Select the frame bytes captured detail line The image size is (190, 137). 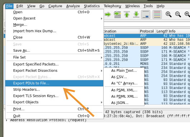[147, 112]
